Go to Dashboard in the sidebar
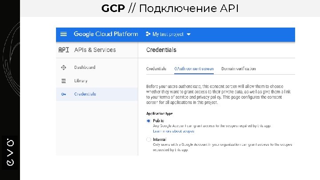The width and height of the screenshot is (320, 180). click(84, 68)
